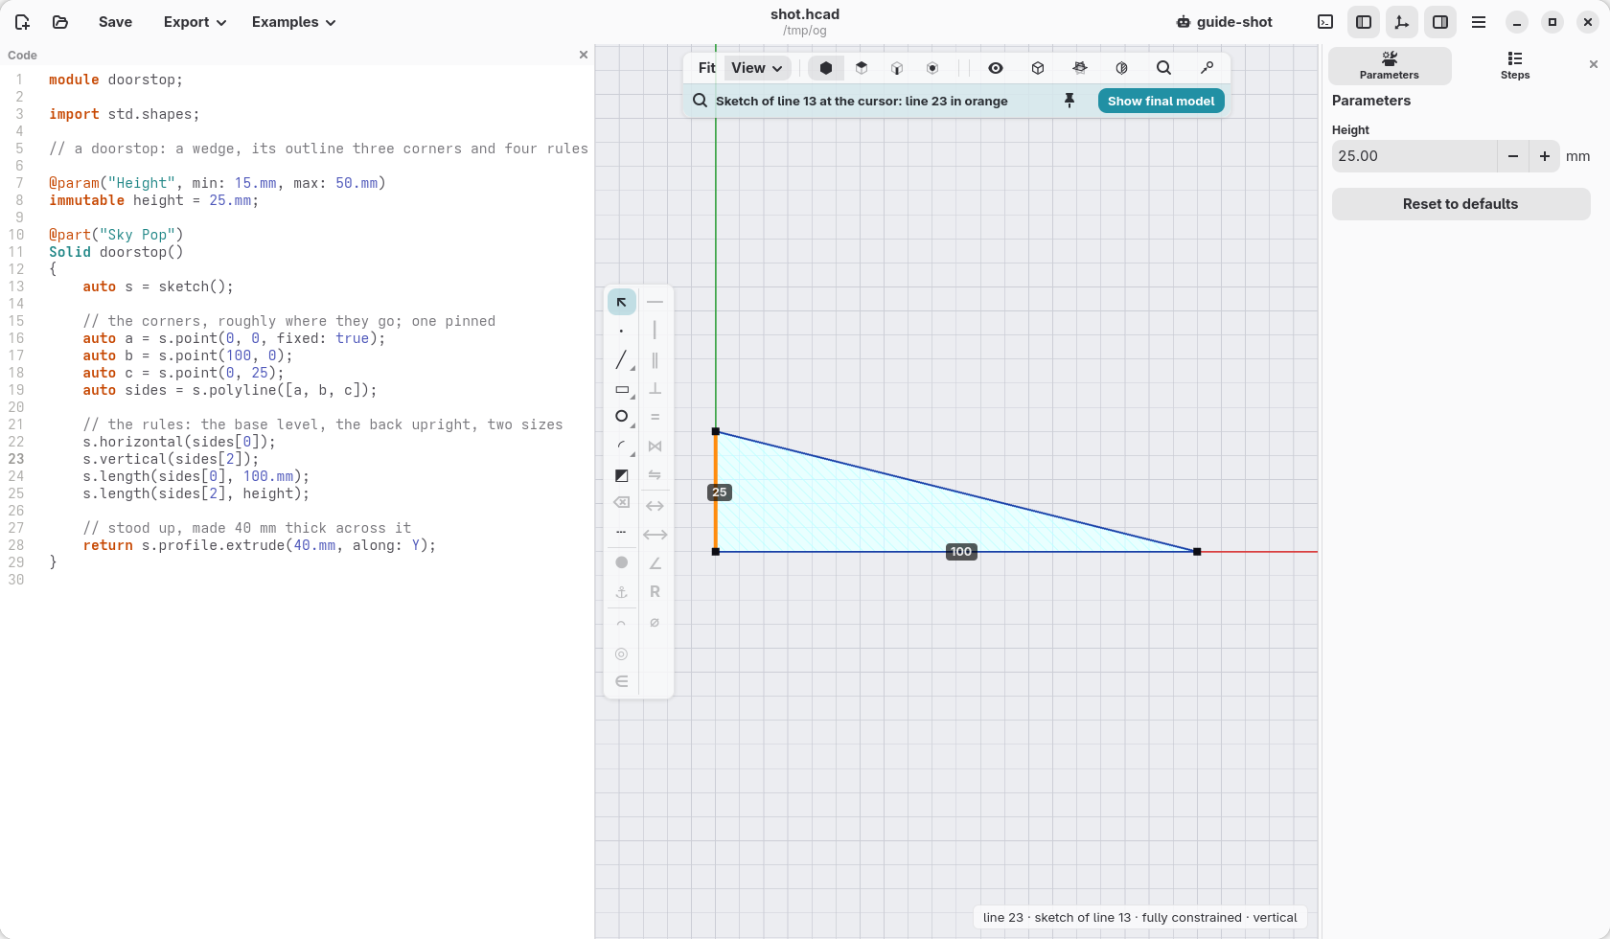
Task: Click the half-filled square profile tool
Action: [622, 475]
